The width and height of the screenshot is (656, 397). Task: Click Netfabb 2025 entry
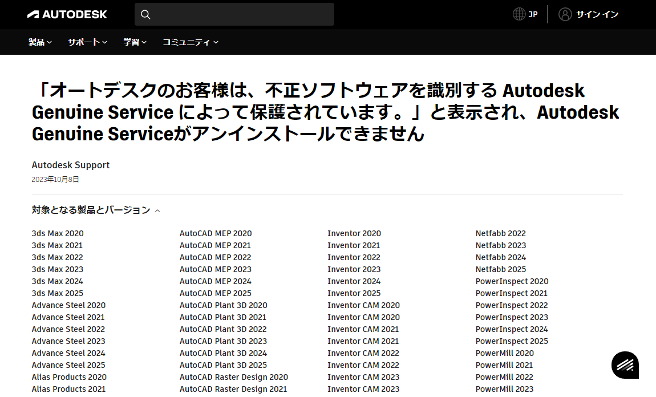[501, 269]
